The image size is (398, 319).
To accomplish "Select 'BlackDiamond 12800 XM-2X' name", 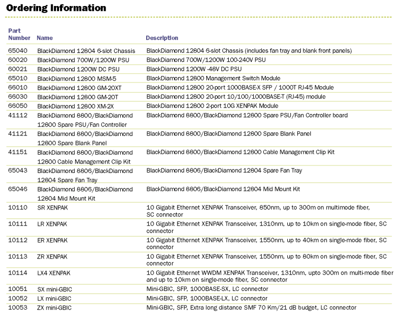I will [x=76, y=106].
